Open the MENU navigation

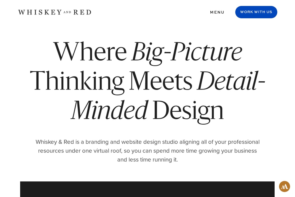coord(217,12)
